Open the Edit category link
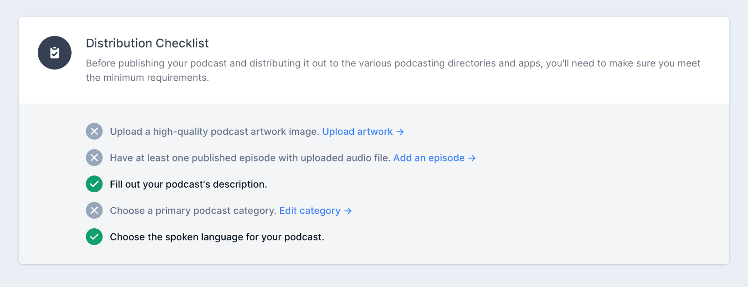The height and width of the screenshot is (287, 748). pos(309,211)
